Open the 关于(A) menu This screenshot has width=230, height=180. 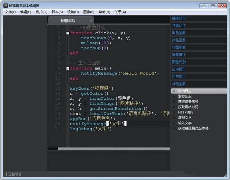120,12
